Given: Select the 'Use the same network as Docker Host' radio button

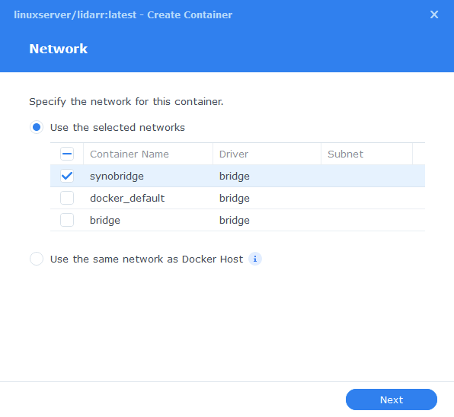Looking at the screenshot, I should (37, 259).
